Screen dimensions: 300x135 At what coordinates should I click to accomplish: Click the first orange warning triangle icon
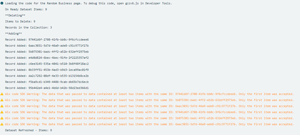(2, 94)
